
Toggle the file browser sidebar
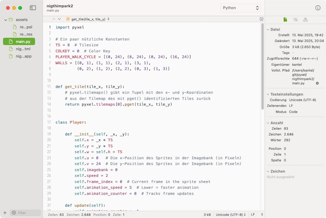33,8
